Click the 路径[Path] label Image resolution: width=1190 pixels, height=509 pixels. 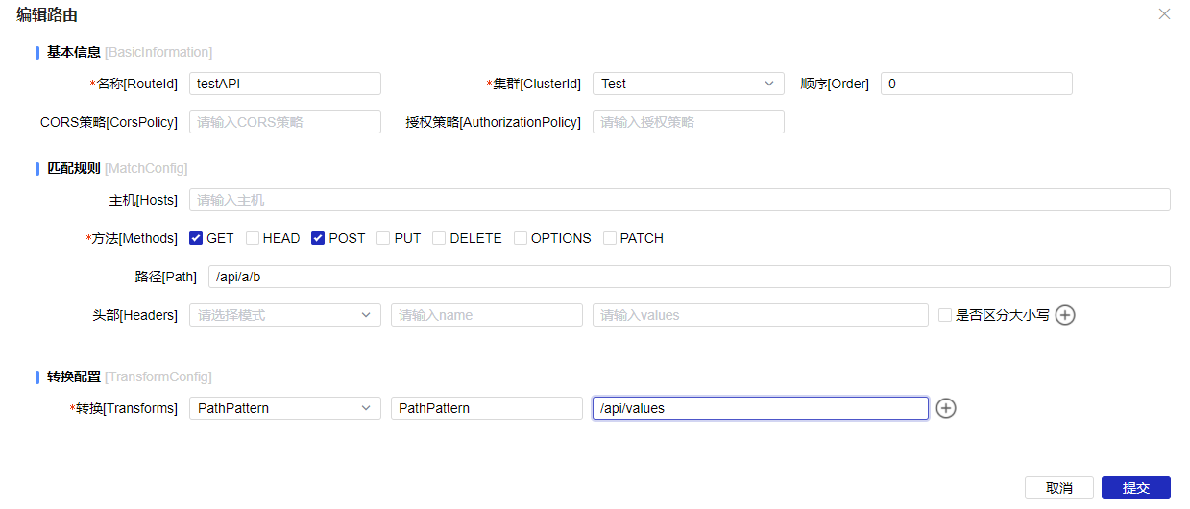[166, 277]
